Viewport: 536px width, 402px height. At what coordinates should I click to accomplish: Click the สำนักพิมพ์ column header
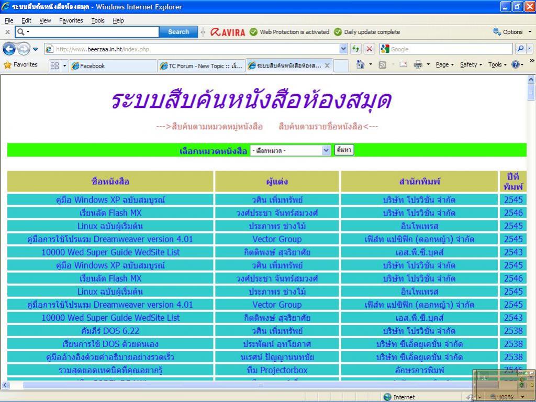click(419, 182)
